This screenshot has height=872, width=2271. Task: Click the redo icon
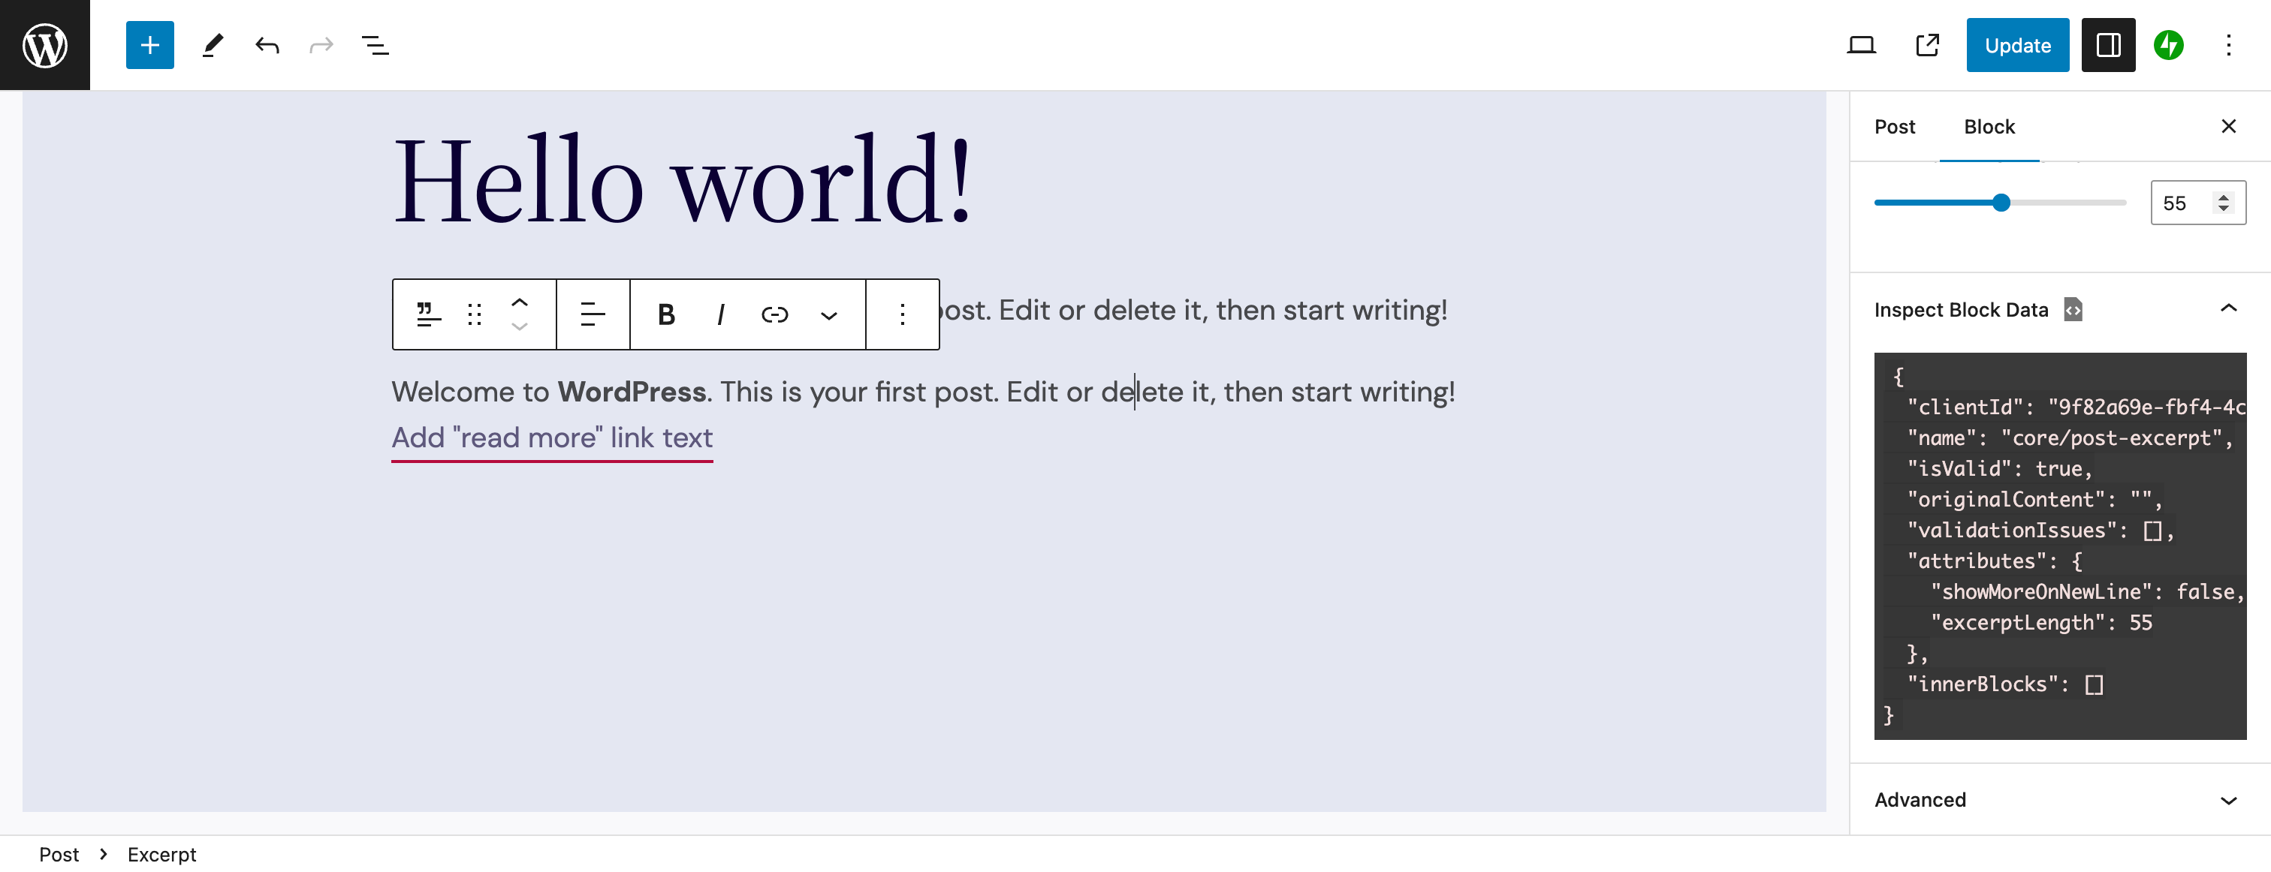point(320,45)
